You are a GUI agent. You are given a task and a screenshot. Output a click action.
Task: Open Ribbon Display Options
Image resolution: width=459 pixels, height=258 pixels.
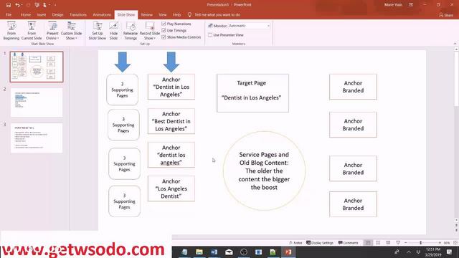(x=411, y=5)
